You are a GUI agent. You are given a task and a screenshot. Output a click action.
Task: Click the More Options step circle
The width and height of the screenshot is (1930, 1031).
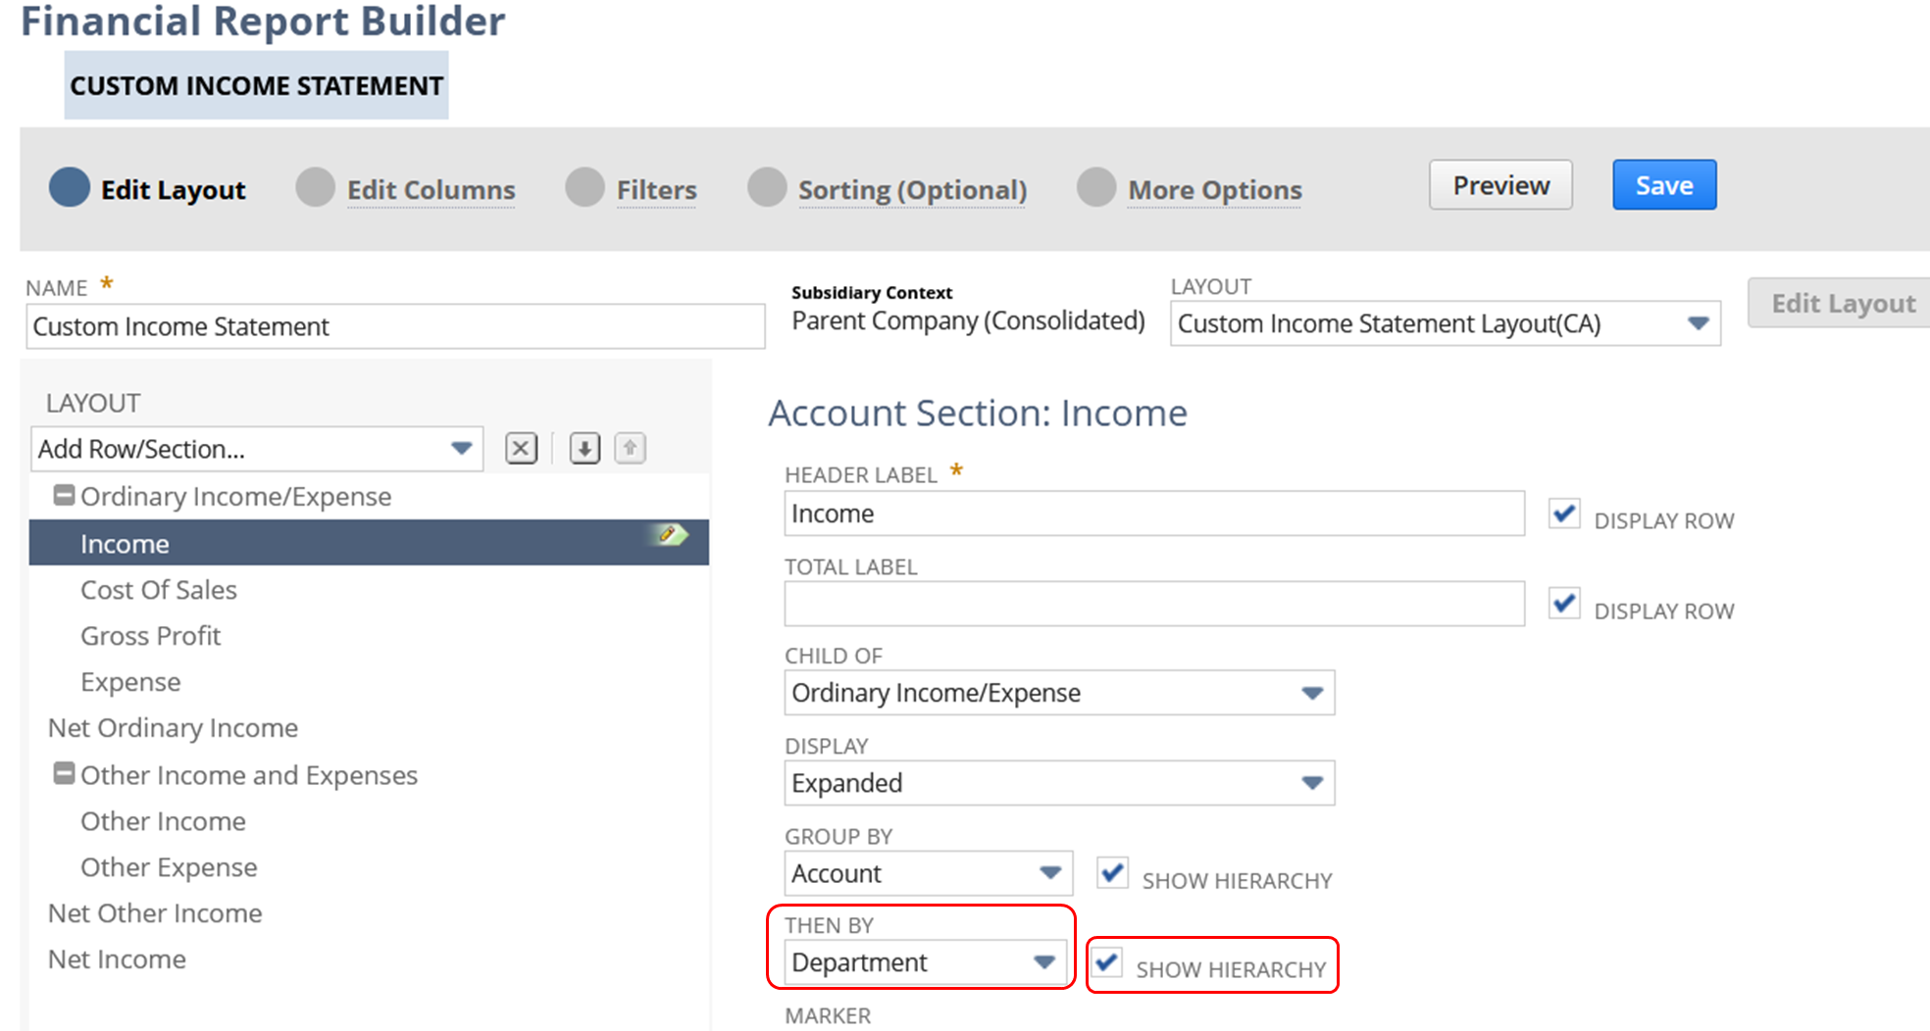[1095, 187]
